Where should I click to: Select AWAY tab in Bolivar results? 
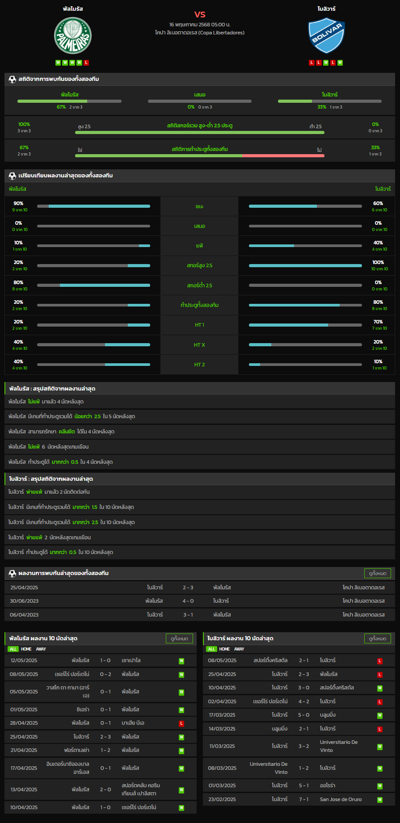pyautogui.click(x=240, y=649)
